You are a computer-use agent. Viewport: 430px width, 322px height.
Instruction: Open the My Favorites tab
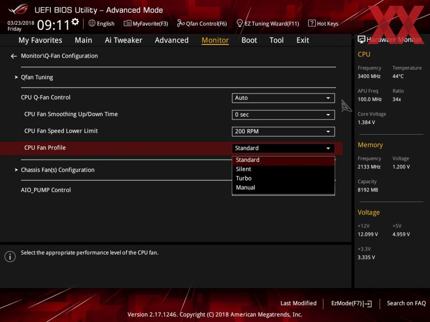click(40, 40)
